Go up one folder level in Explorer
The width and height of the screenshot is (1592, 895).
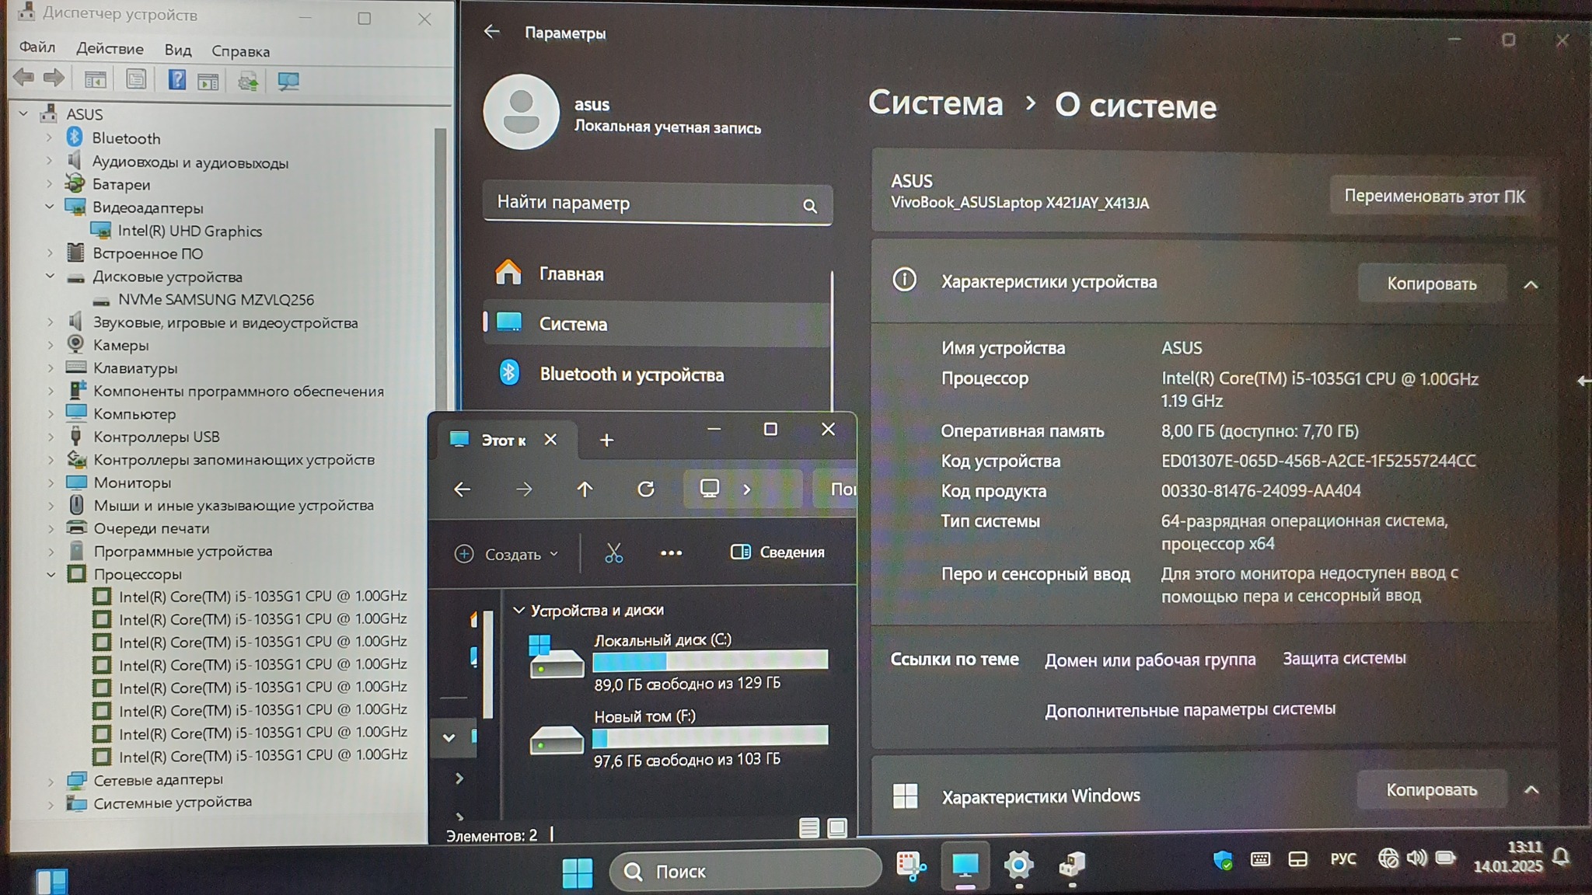(585, 489)
